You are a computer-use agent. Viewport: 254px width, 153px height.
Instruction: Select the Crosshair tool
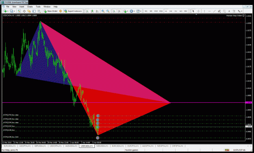[198, 11]
